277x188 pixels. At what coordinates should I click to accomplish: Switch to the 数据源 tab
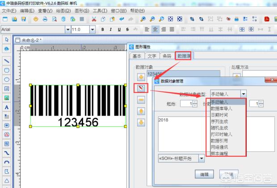click(x=183, y=56)
